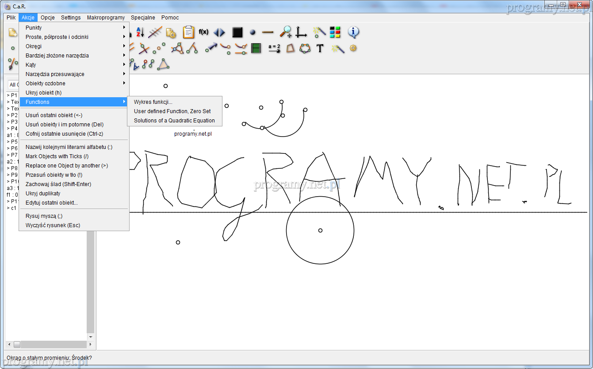Click the text tool T icon
Image resolution: width=593 pixels, height=369 pixels.
coord(320,48)
